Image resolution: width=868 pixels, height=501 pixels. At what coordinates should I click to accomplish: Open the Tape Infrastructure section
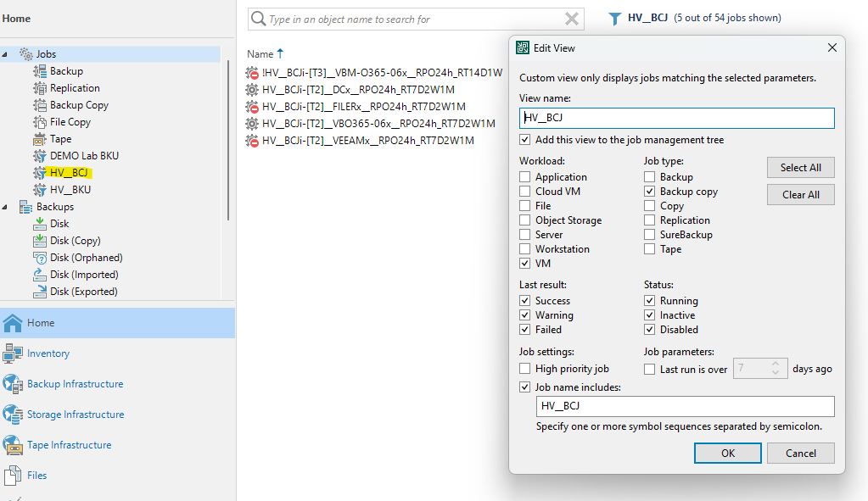69,445
